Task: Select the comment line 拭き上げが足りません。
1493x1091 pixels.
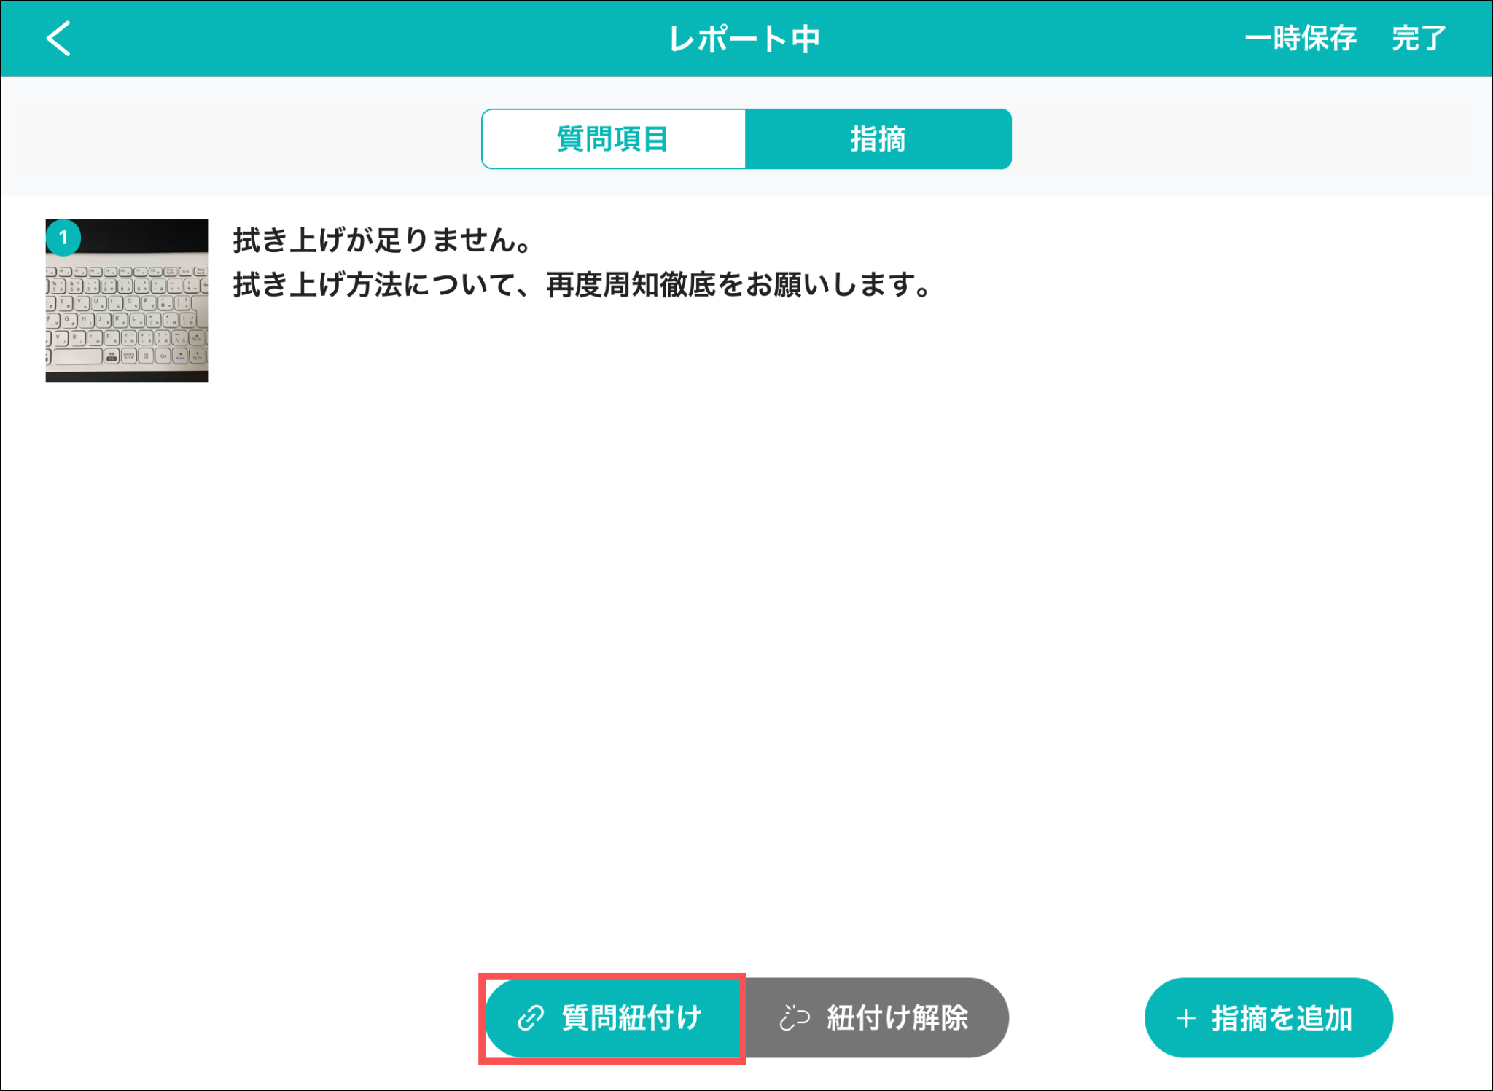Action: pyautogui.click(x=382, y=241)
